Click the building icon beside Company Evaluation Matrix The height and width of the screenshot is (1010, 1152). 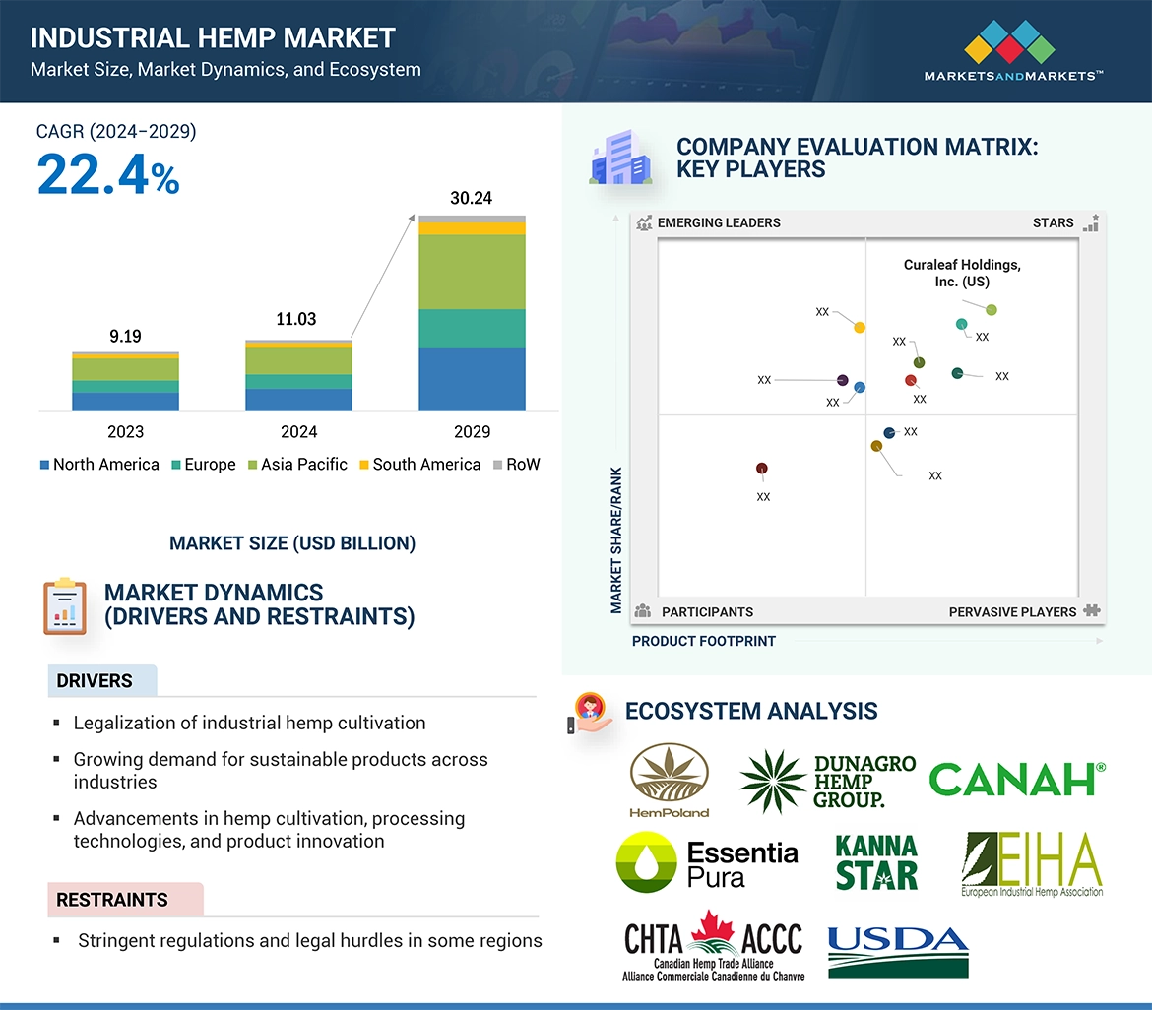[x=620, y=160]
